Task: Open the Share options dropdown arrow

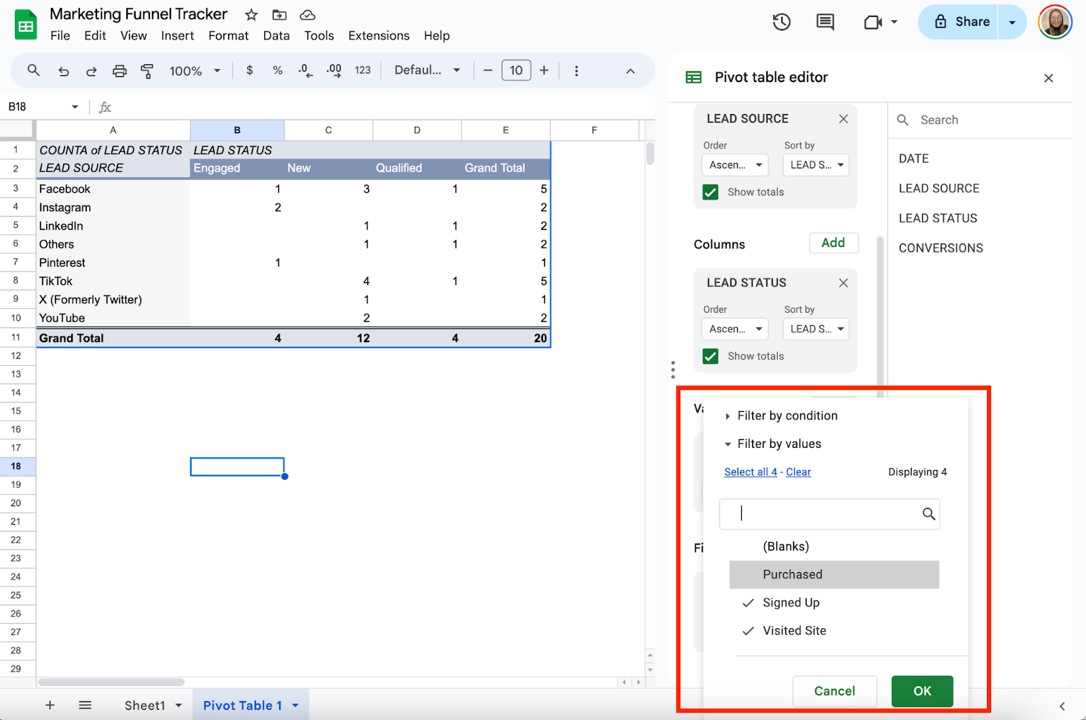Action: coord(1012,22)
